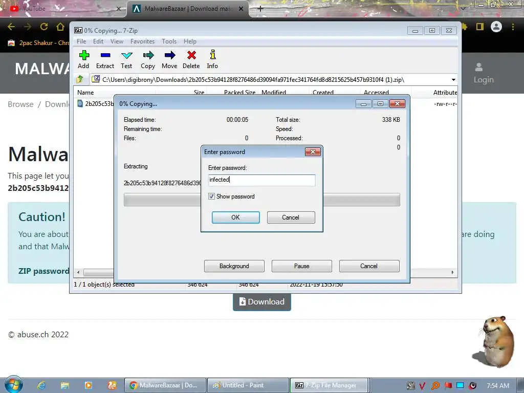The image size is (524, 393).
Task: Open the 2pac Shakur bookmark
Action: click(38, 43)
